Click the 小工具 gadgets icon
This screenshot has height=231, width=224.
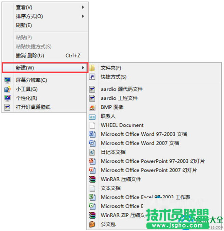(x=7, y=89)
